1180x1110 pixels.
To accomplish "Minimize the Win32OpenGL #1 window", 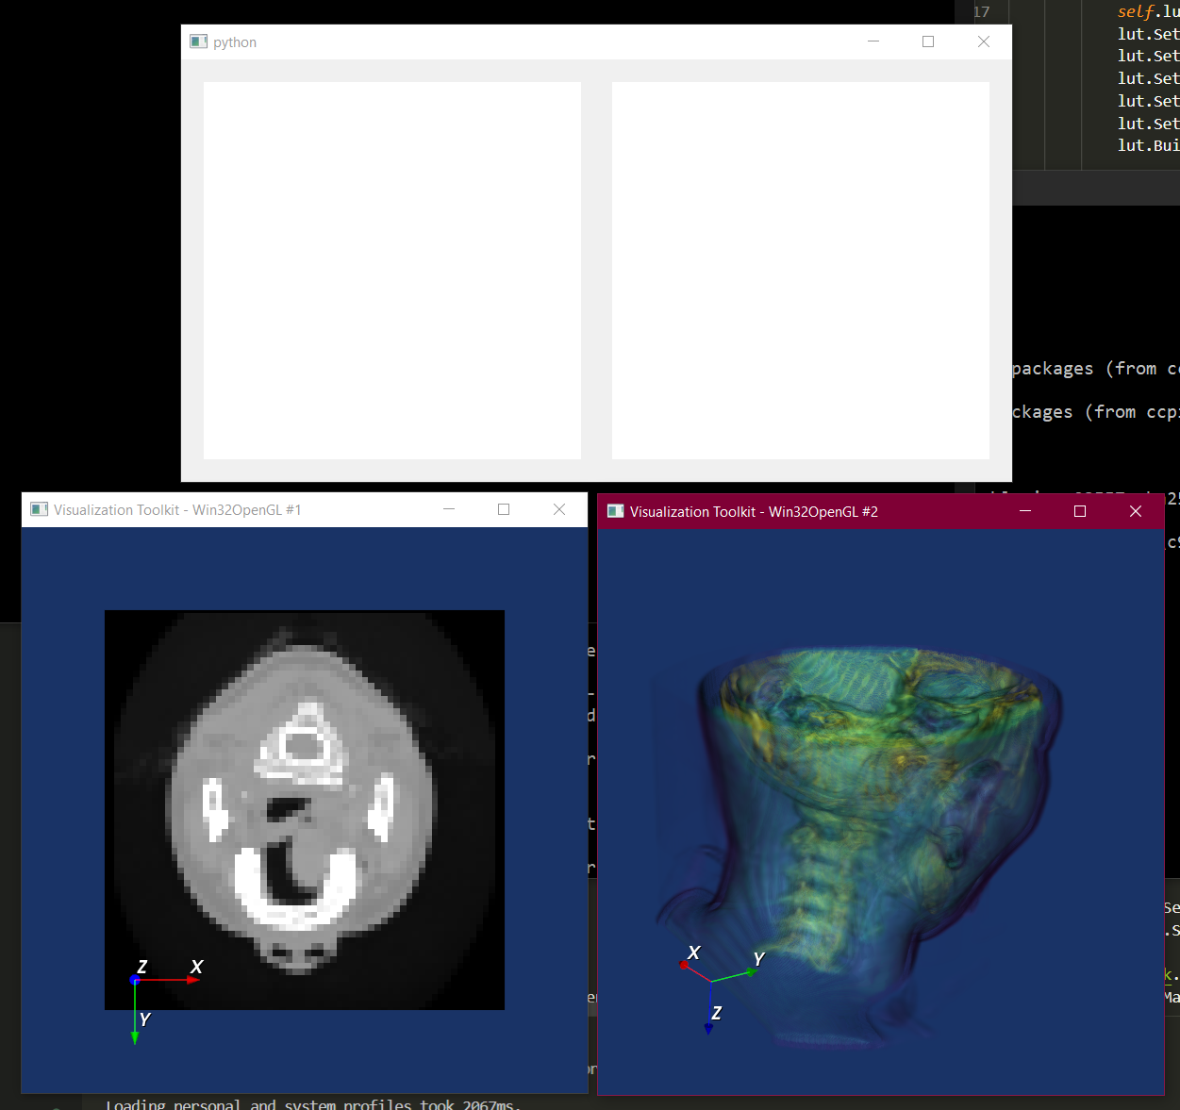I will [449, 509].
